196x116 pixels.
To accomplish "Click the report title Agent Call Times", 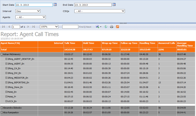I will coord(30,34).
